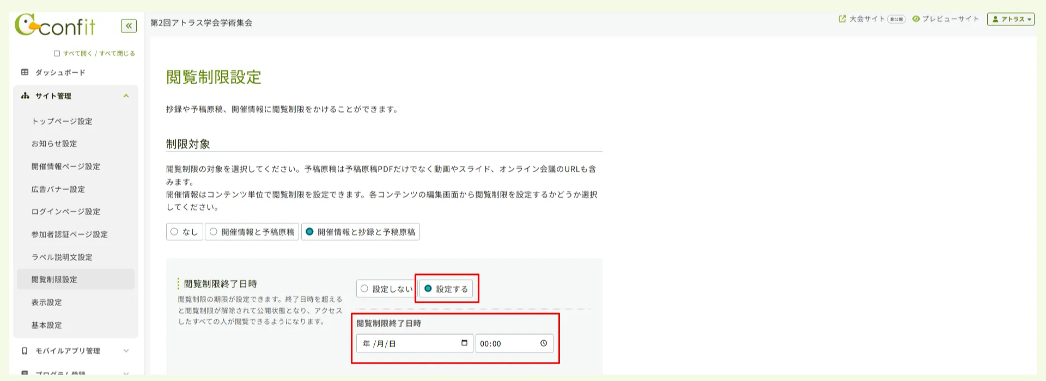
Task: Click the 00:00 time input field
Action: (514, 343)
